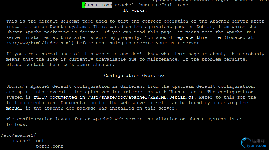Image resolution: width=269 pixels, height=150 pixels.
Task: Open the 'manual' link
Action: (x=14, y=108)
